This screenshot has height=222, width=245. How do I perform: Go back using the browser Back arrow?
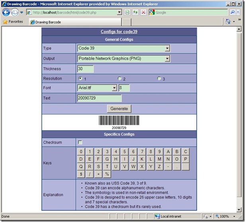tap(6, 12)
